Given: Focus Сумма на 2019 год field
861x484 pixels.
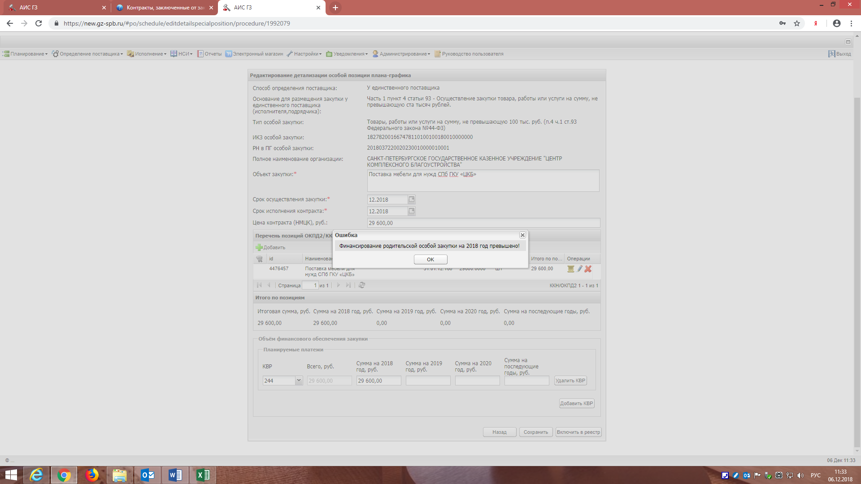Looking at the screenshot, I should point(428,380).
